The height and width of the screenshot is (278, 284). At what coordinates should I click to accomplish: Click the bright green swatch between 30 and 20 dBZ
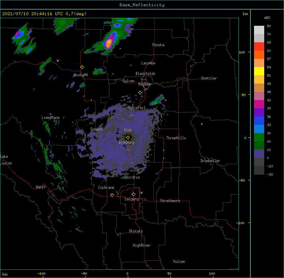pyautogui.click(x=259, y=137)
